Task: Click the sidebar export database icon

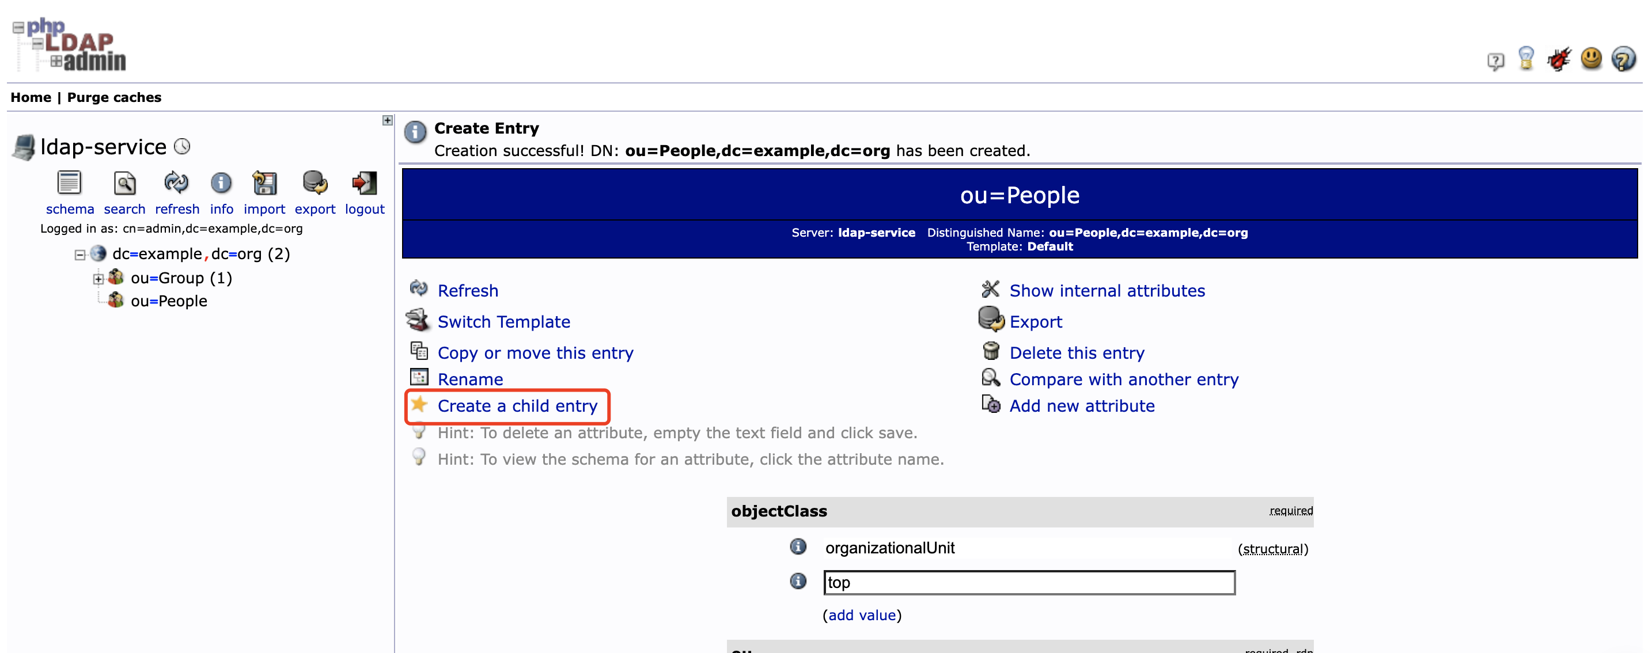Action: [x=315, y=183]
